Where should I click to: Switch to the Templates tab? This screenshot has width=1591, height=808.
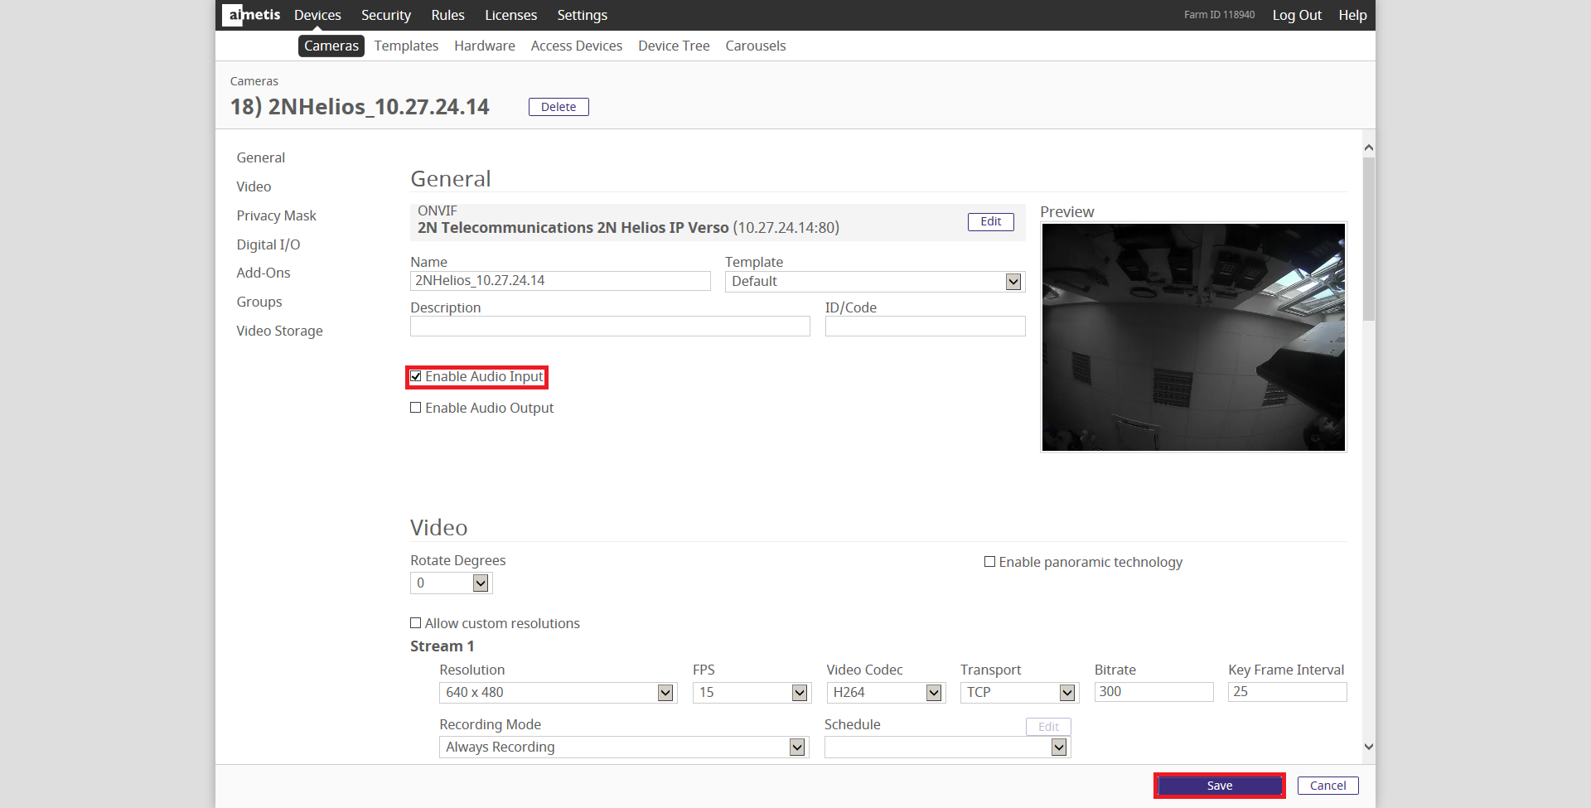coord(406,46)
